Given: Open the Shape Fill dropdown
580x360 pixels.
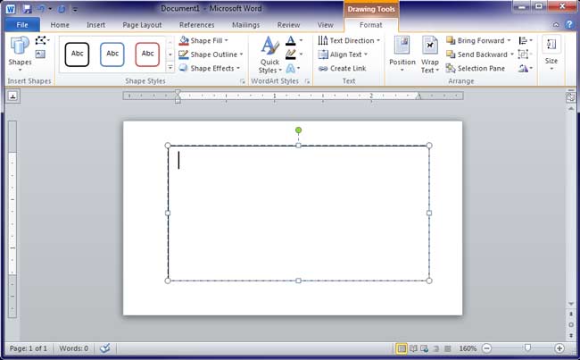Looking at the screenshot, I should [x=203, y=40].
